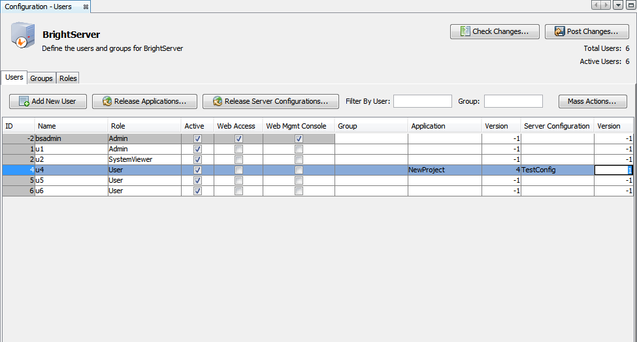Switch to the Groups tab
The width and height of the screenshot is (637, 342).
click(41, 78)
